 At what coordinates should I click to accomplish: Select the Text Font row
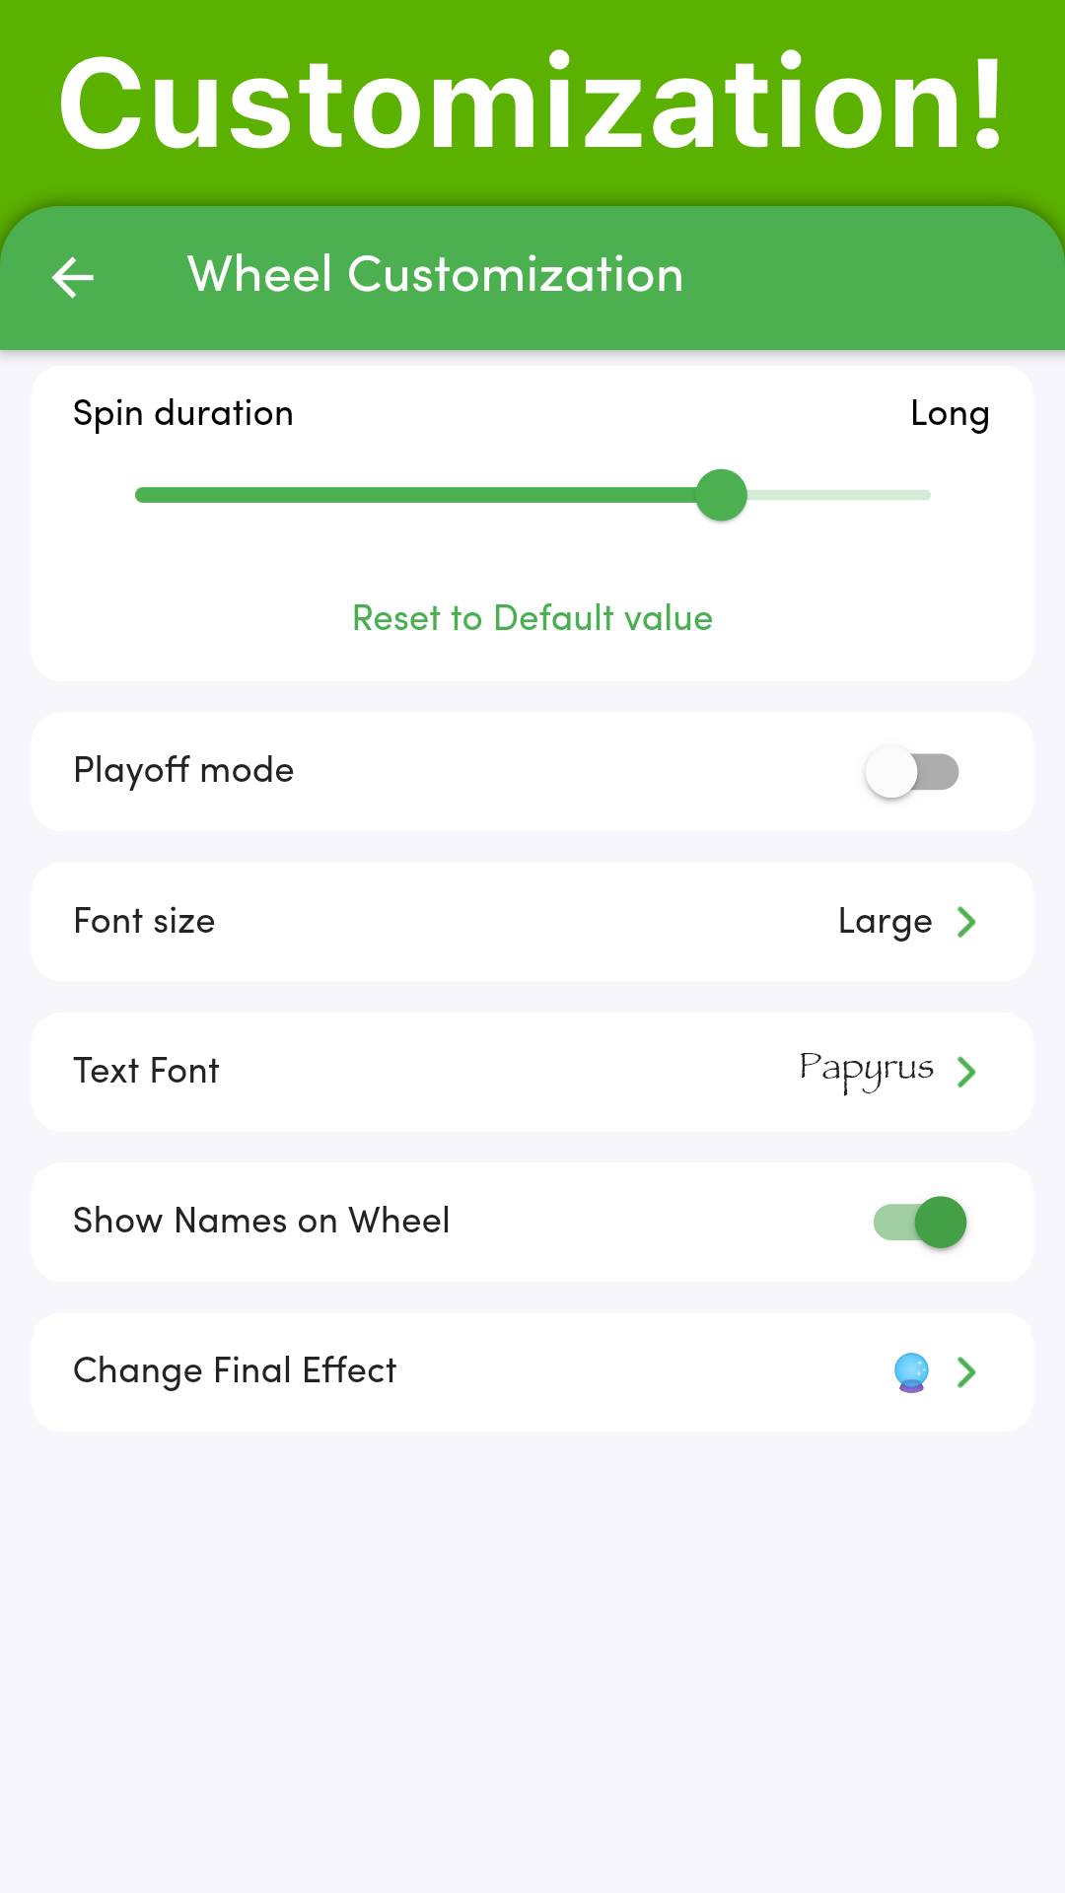[532, 1072]
